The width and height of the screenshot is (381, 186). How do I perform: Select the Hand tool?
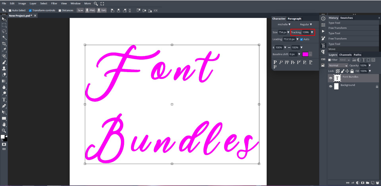tap(4, 124)
